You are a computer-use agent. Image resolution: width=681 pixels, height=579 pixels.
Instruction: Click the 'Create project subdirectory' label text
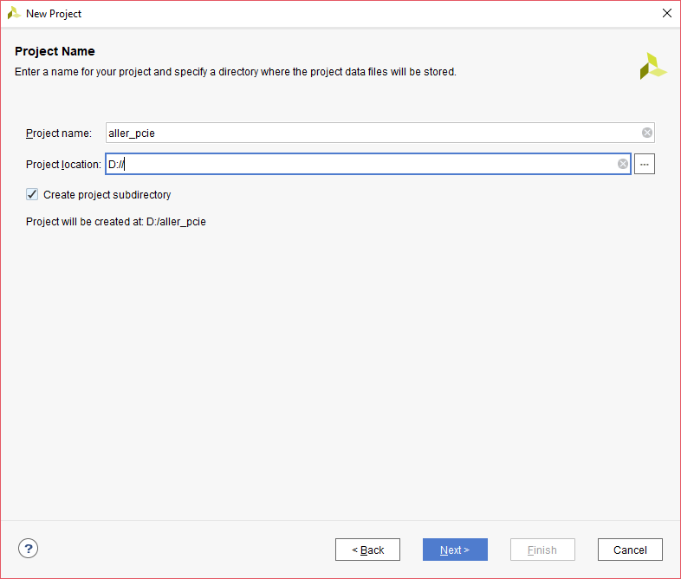tap(107, 195)
